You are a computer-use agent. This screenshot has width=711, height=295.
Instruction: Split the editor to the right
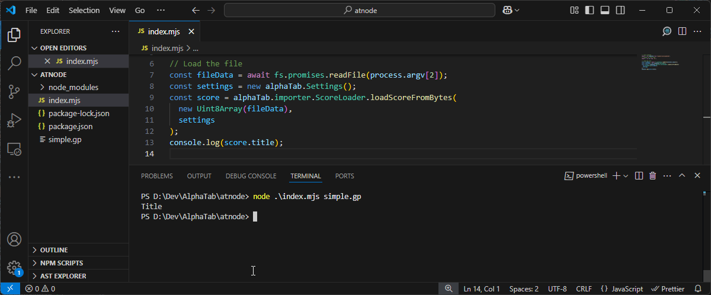pyautogui.click(x=682, y=31)
